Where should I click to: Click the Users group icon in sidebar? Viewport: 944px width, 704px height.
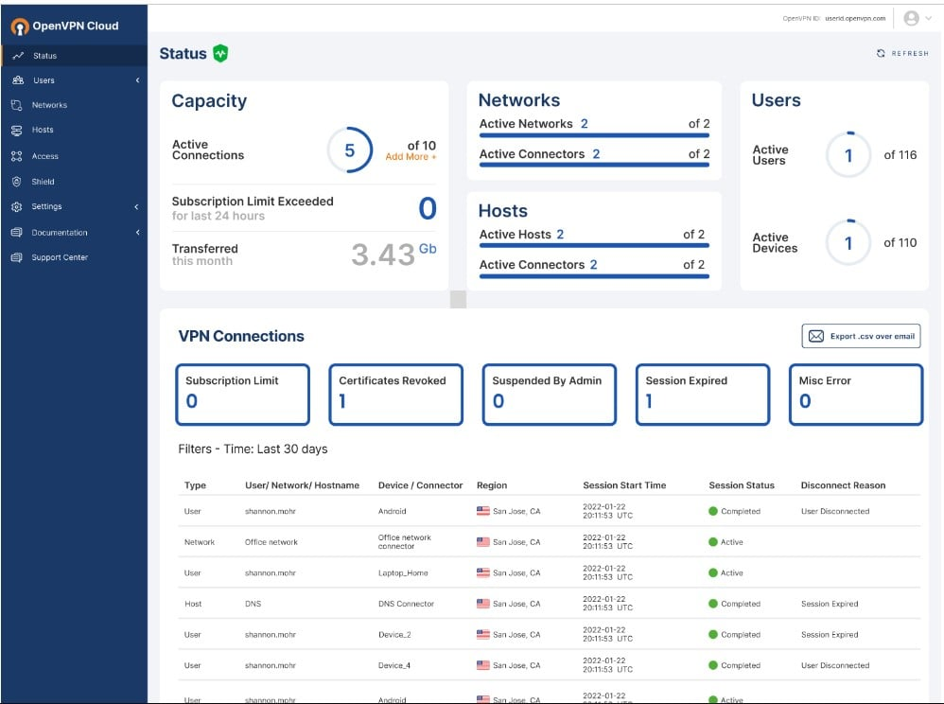tap(18, 80)
